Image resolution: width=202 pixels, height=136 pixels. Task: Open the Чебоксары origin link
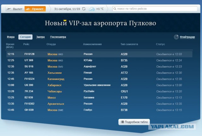[x=55, y=91]
